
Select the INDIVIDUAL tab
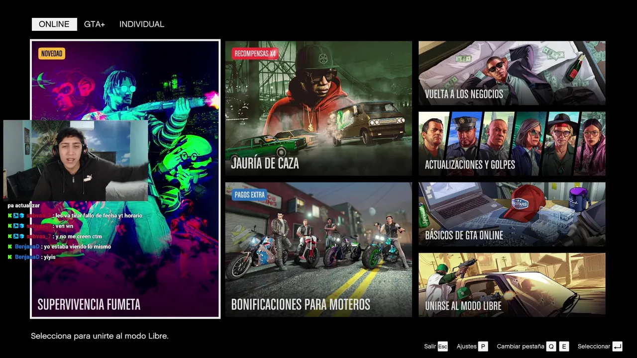[x=142, y=24]
